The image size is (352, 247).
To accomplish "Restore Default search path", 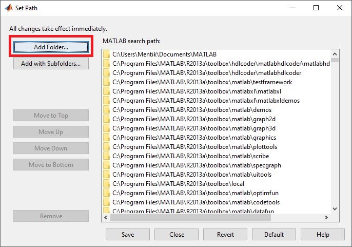I will [274, 234].
